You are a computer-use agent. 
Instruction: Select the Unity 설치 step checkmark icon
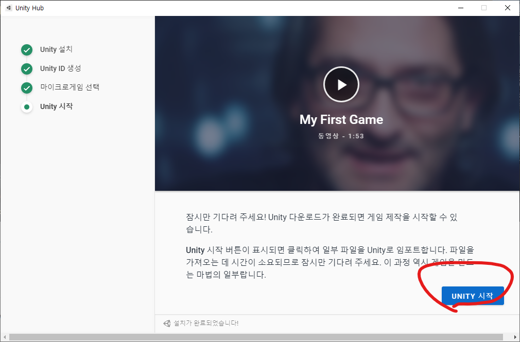(27, 50)
